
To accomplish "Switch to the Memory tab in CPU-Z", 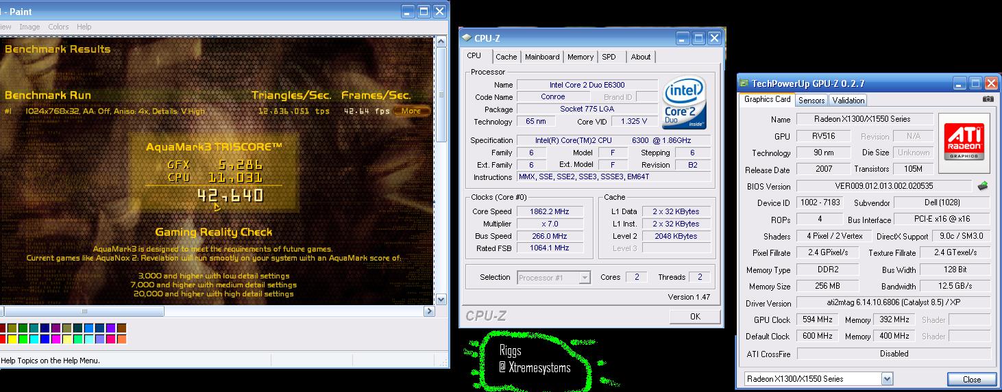I will tap(581, 57).
